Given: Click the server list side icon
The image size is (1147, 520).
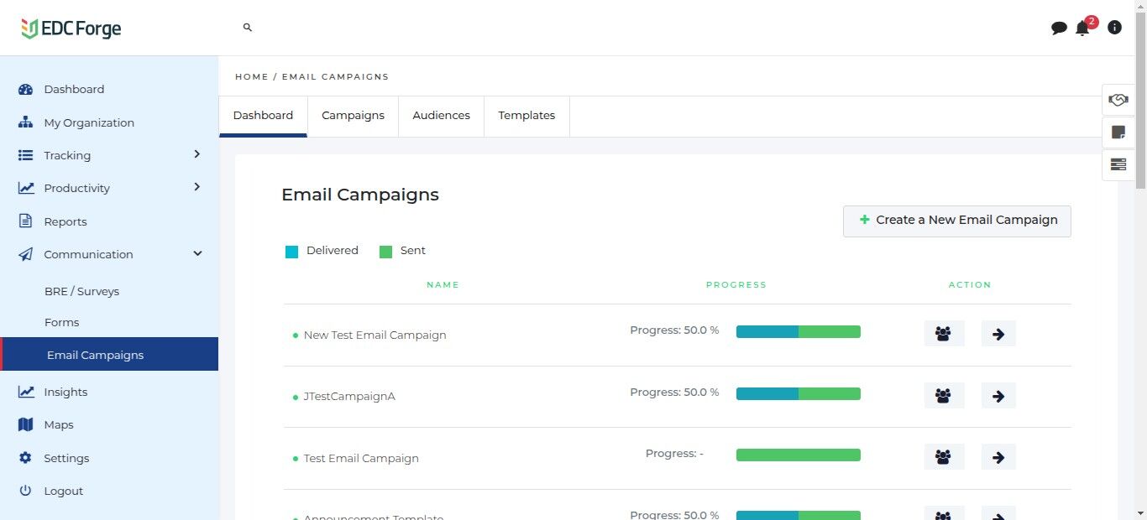Looking at the screenshot, I should [1118, 164].
